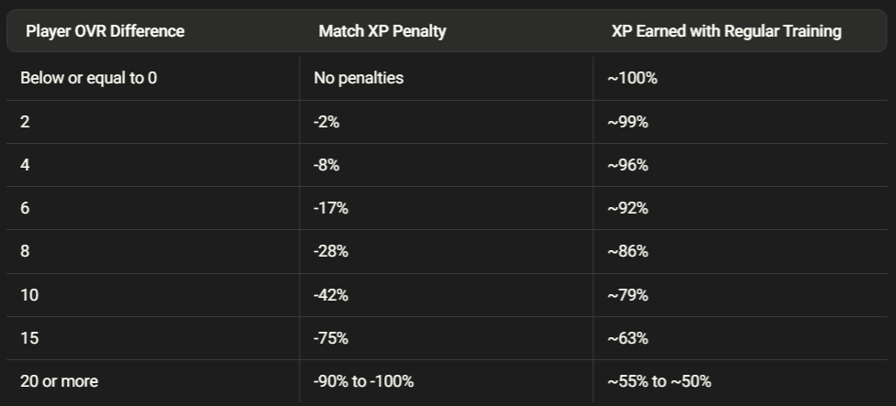The width and height of the screenshot is (896, 406).
Task: Select the ~96% XP earned cell
Action: 627,165
